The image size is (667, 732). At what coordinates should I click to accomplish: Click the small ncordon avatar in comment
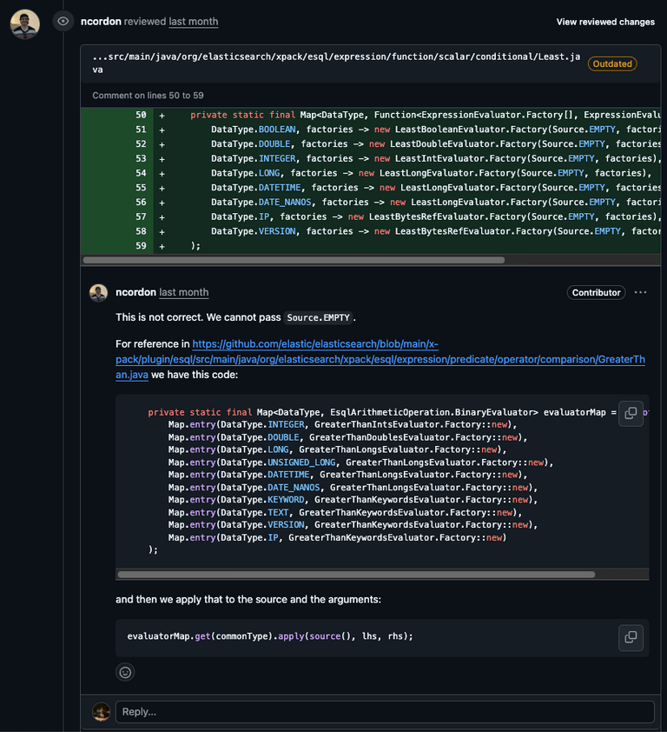click(x=99, y=292)
